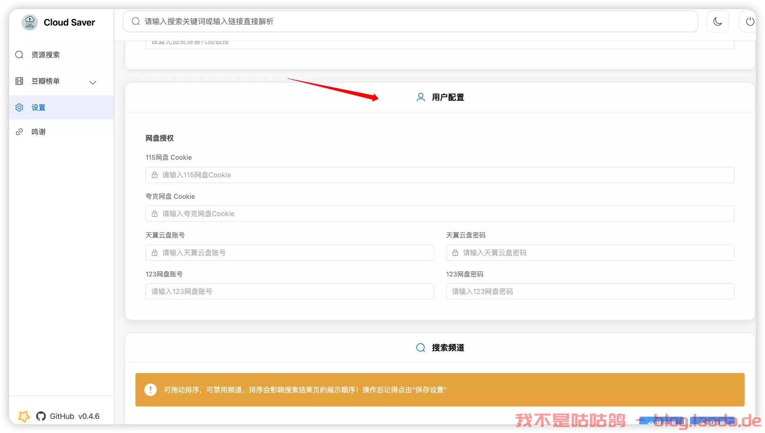Toggle dark mode moon icon
Screen dimensions: 765x433
(x=718, y=21)
